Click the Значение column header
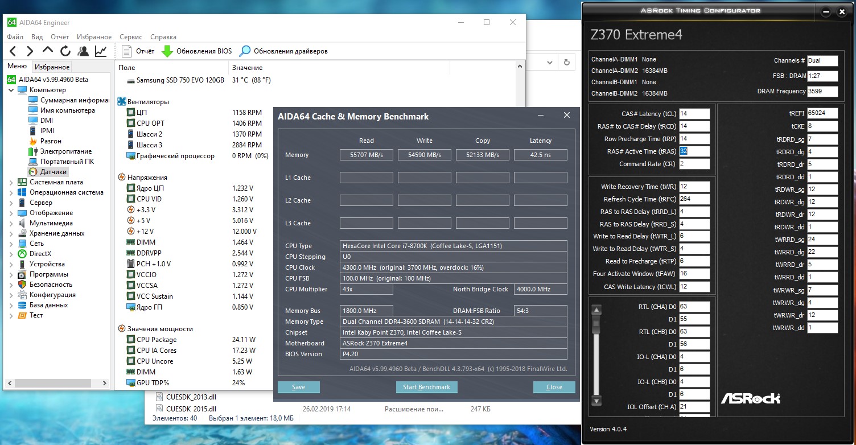856x445 pixels. coord(247,68)
